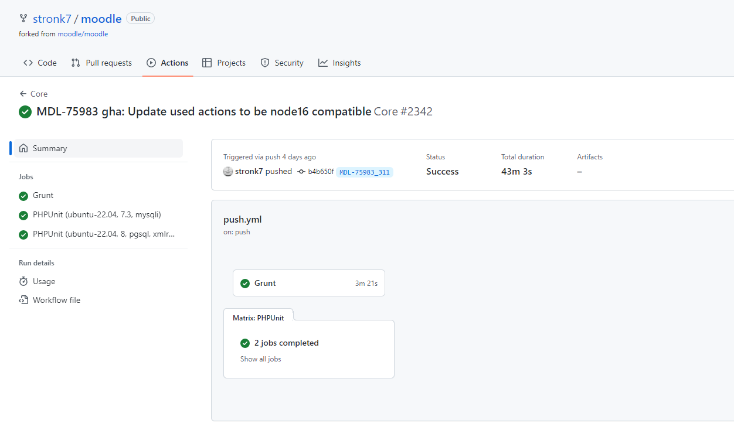Click the Summary home icon
Viewport: 734px width, 430px height.
click(x=23, y=148)
